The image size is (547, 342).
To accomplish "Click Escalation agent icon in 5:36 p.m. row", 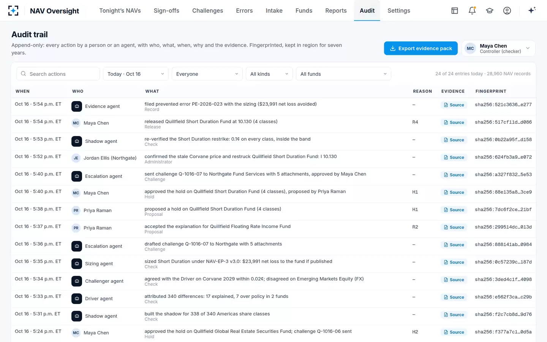I will point(77,246).
